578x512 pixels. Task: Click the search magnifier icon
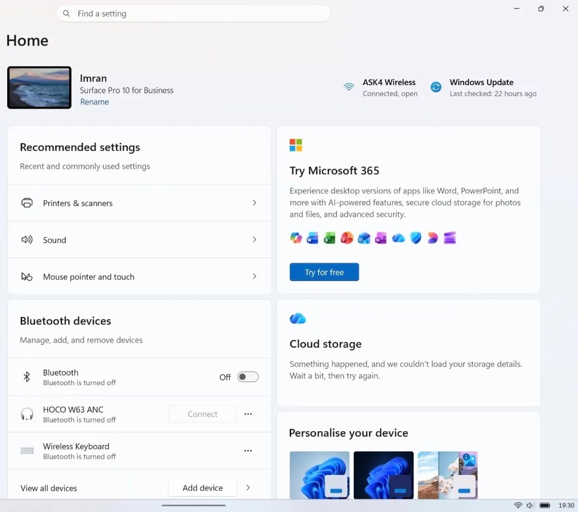point(66,13)
